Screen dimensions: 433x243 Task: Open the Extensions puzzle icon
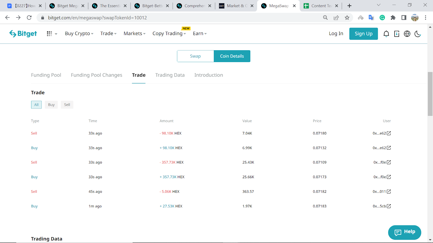(x=393, y=18)
